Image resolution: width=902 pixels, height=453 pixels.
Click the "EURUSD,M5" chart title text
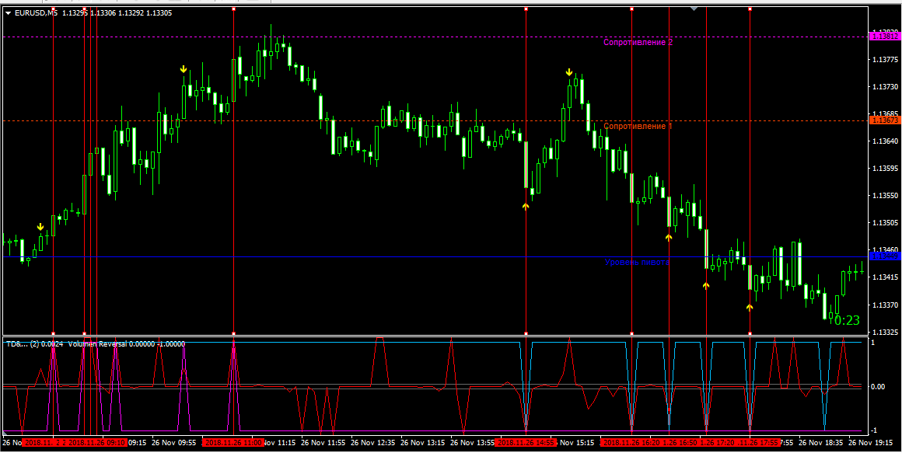click(36, 12)
